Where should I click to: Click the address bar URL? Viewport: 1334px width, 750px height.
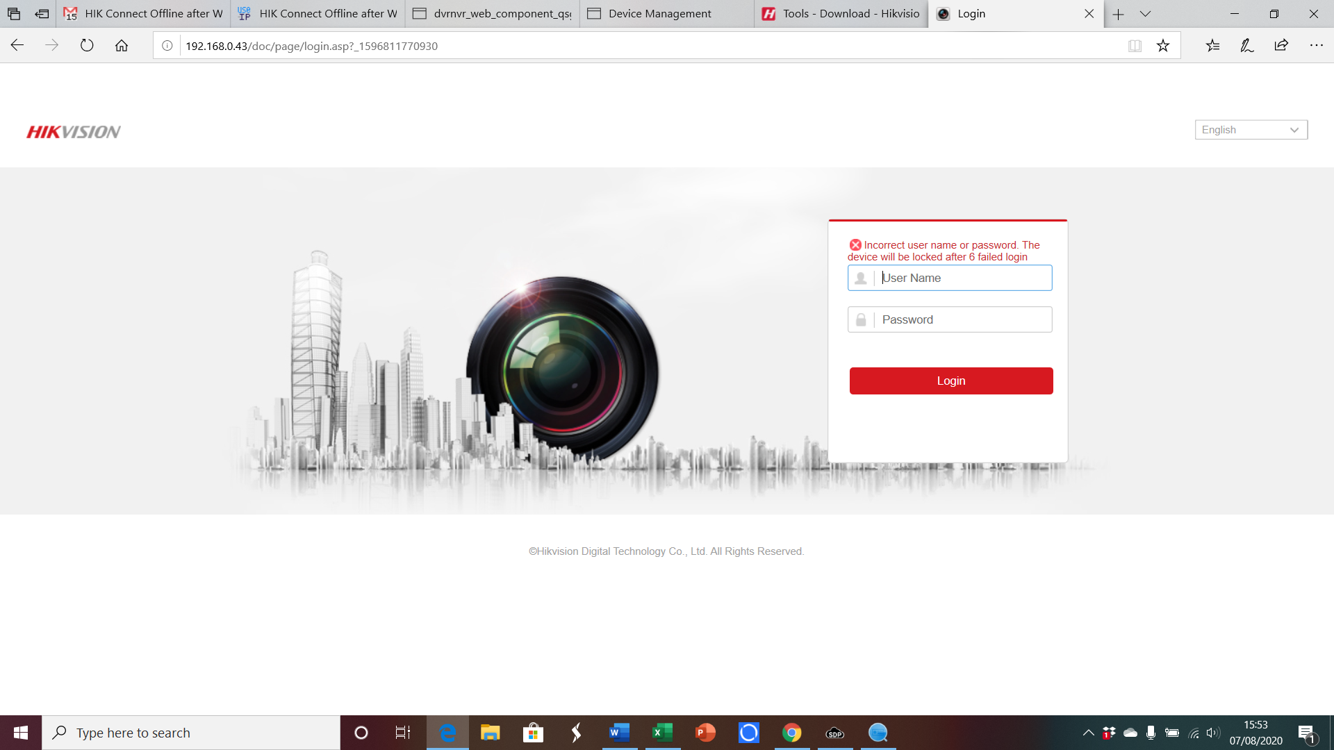coord(311,46)
